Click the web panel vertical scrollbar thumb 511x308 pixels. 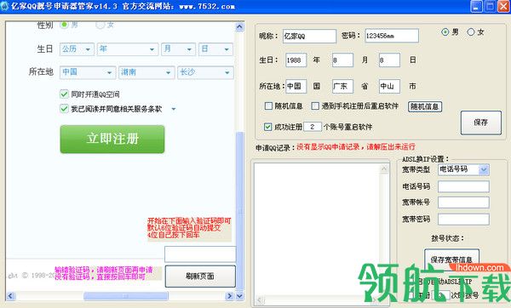pyautogui.click(x=239, y=210)
